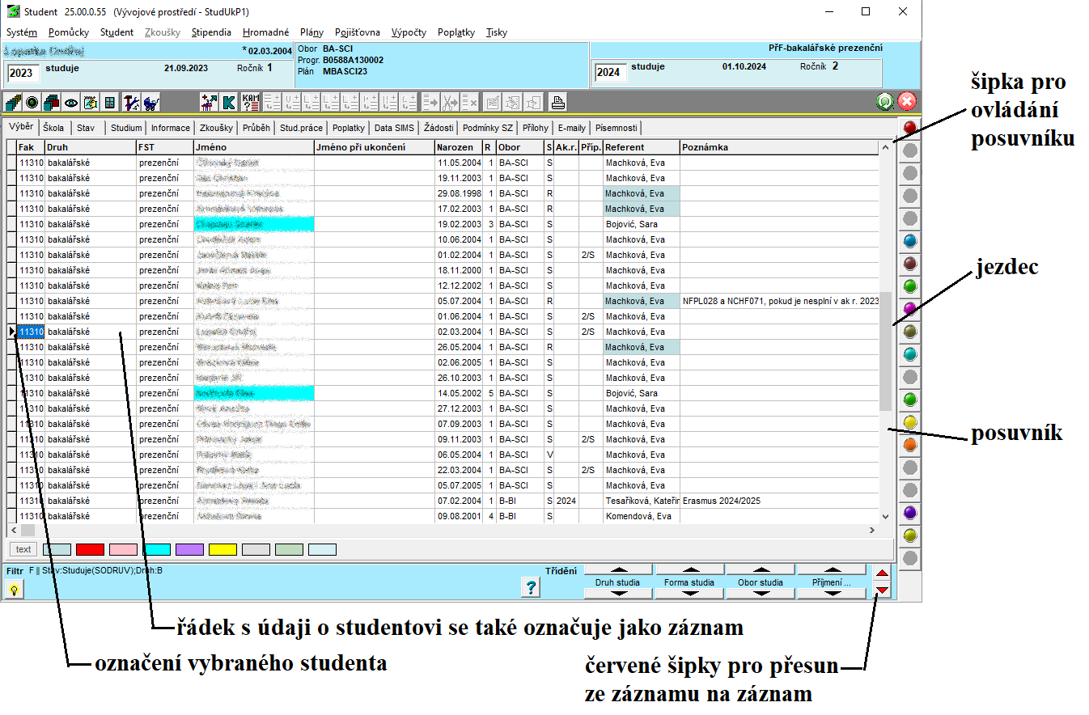This screenshot has height=715, width=1089.
Task: Sort ascending by Druh studia
Action: [x=619, y=570]
